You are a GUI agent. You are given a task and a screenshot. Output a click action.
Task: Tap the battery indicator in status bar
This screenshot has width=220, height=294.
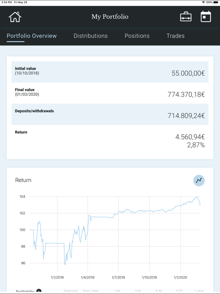point(216,2)
